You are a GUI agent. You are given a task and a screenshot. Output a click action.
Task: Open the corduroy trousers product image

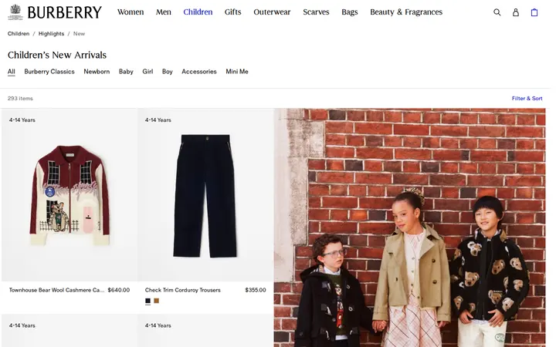(205, 195)
